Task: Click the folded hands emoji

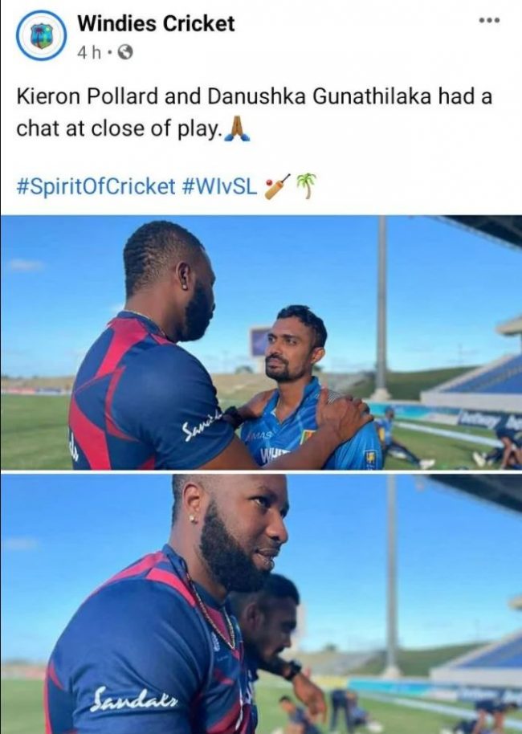Action: [x=237, y=128]
